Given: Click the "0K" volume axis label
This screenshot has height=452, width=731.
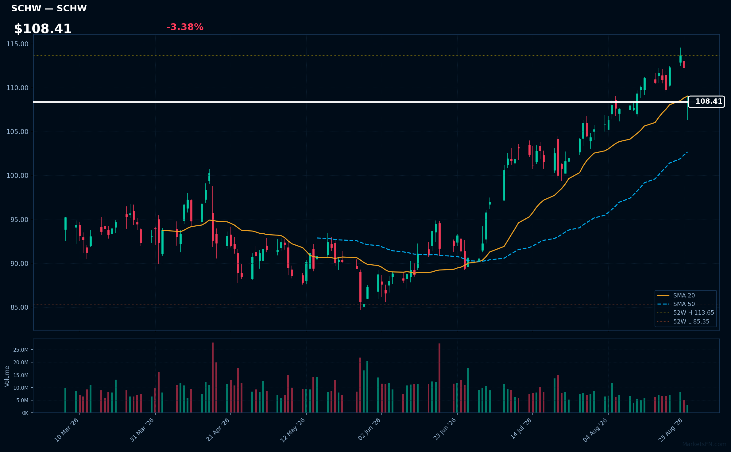Looking at the screenshot, I should click(x=25, y=413).
